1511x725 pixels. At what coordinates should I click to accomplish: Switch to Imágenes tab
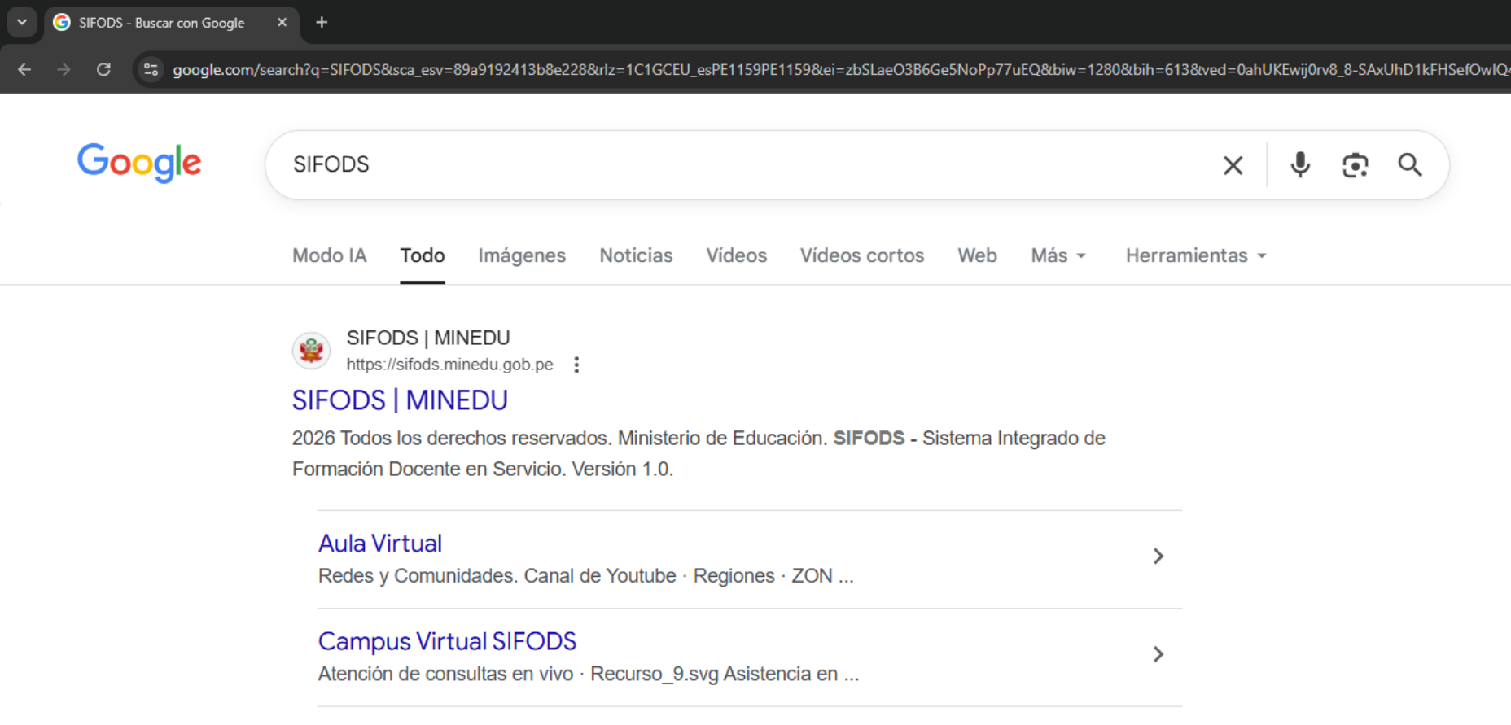click(x=522, y=255)
